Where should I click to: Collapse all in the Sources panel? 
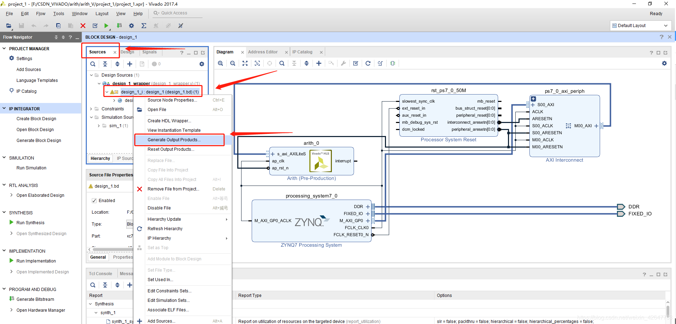coord(105,64)
